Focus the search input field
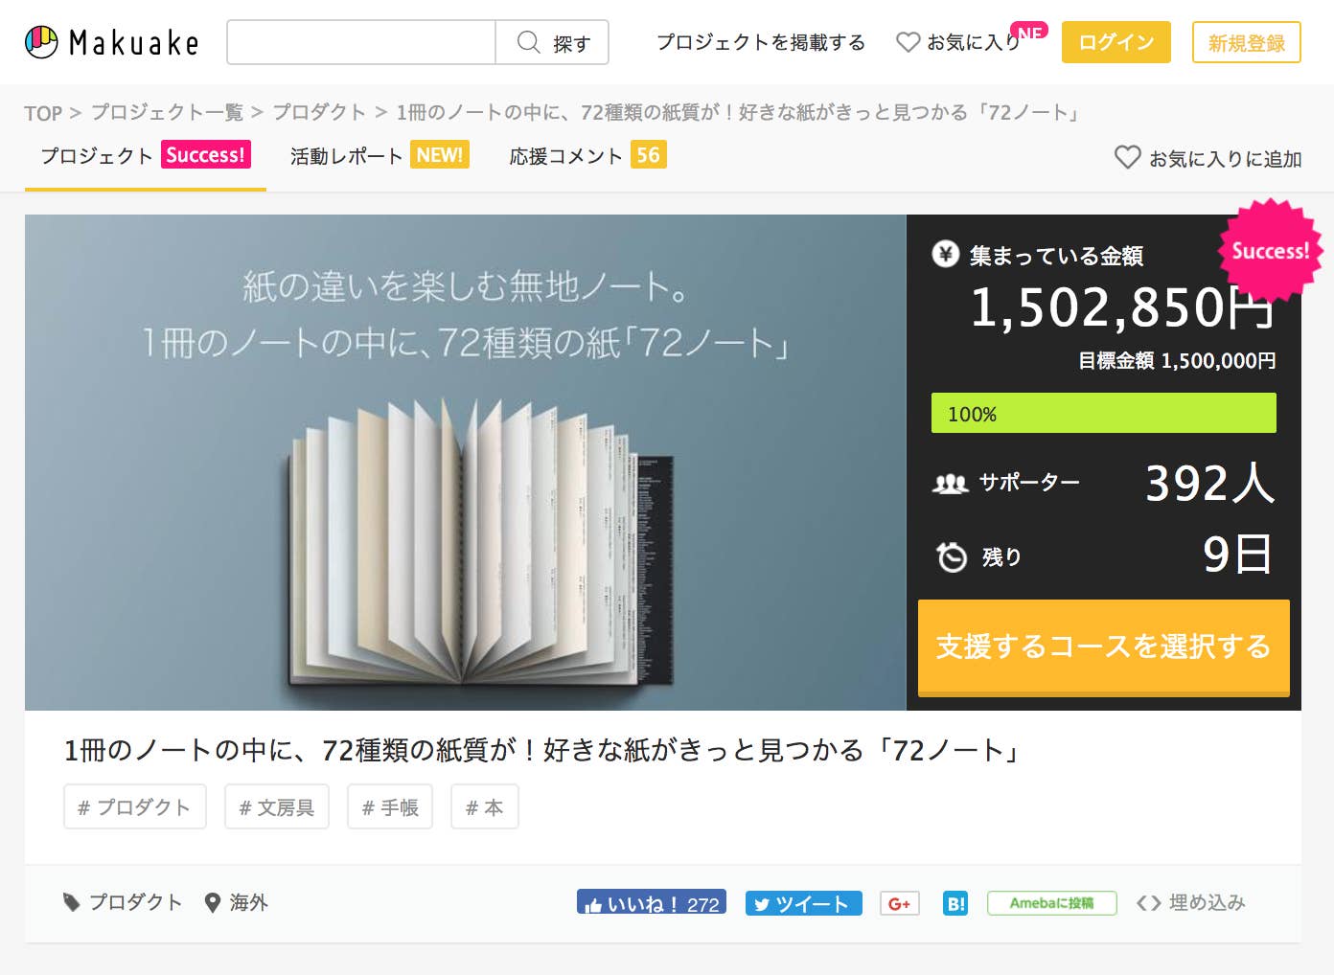1334x975 pixels. (x=361, y=42)
